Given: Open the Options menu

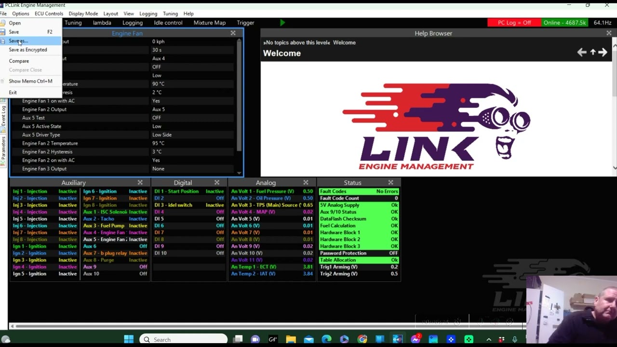Looking at the screenshot, I should coord(21,13).
